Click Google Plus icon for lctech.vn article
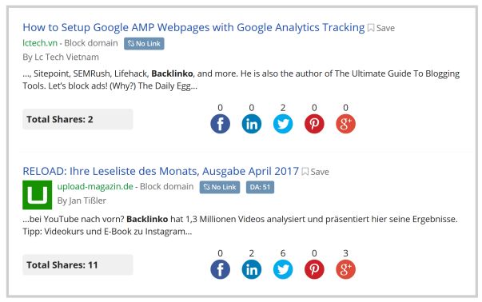This screenshot has height=302, width=482. tap(345, 124)
